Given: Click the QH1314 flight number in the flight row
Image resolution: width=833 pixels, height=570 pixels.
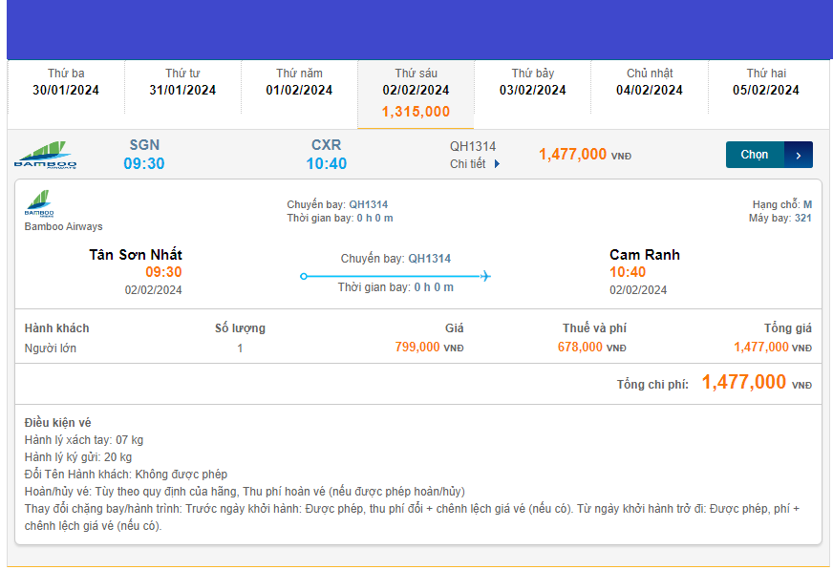Looking at the screenshot, I should click(x=473, y=147).
